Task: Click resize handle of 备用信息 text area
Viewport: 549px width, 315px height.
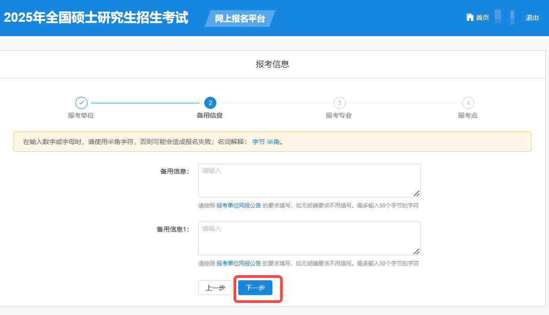Action: pos(416,194)
